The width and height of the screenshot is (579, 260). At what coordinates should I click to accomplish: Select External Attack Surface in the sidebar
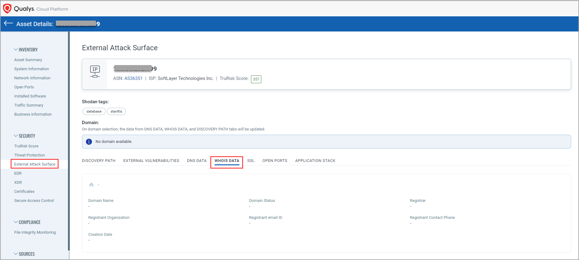click(x=35, y=164)
